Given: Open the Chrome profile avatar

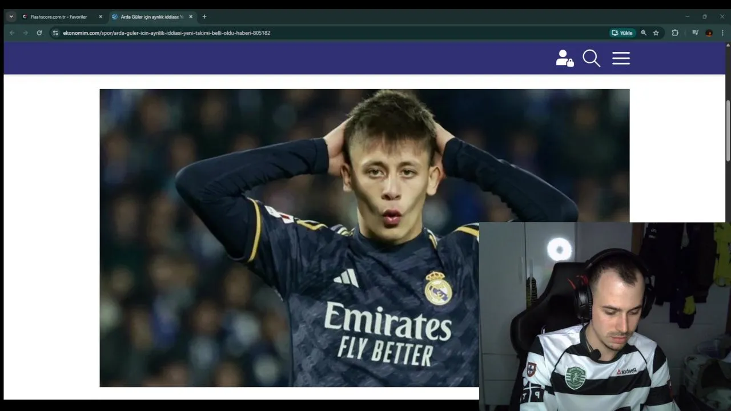Looking at the screenshot, I should (x=709, y=33).
